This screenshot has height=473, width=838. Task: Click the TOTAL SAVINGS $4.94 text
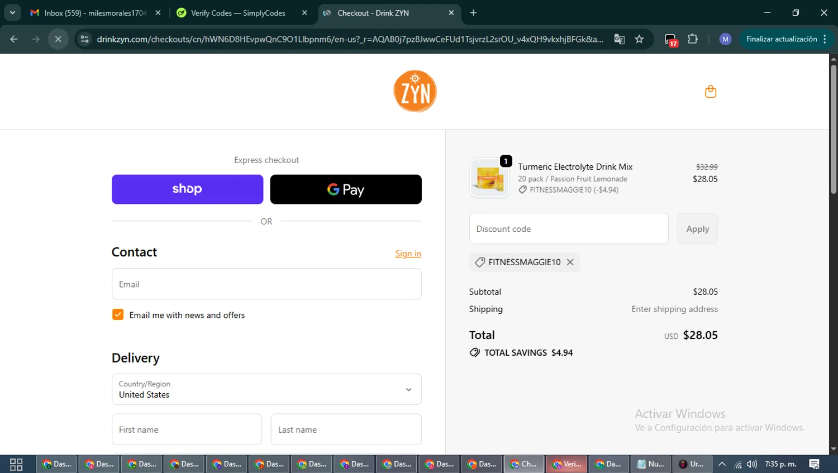[528, 352]
